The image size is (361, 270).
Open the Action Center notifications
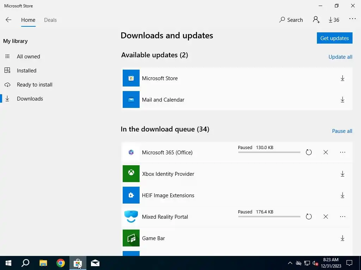coord(349,263)
